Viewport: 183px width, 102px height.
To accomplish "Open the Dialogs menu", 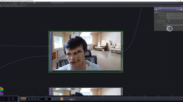I will [5, 3].
